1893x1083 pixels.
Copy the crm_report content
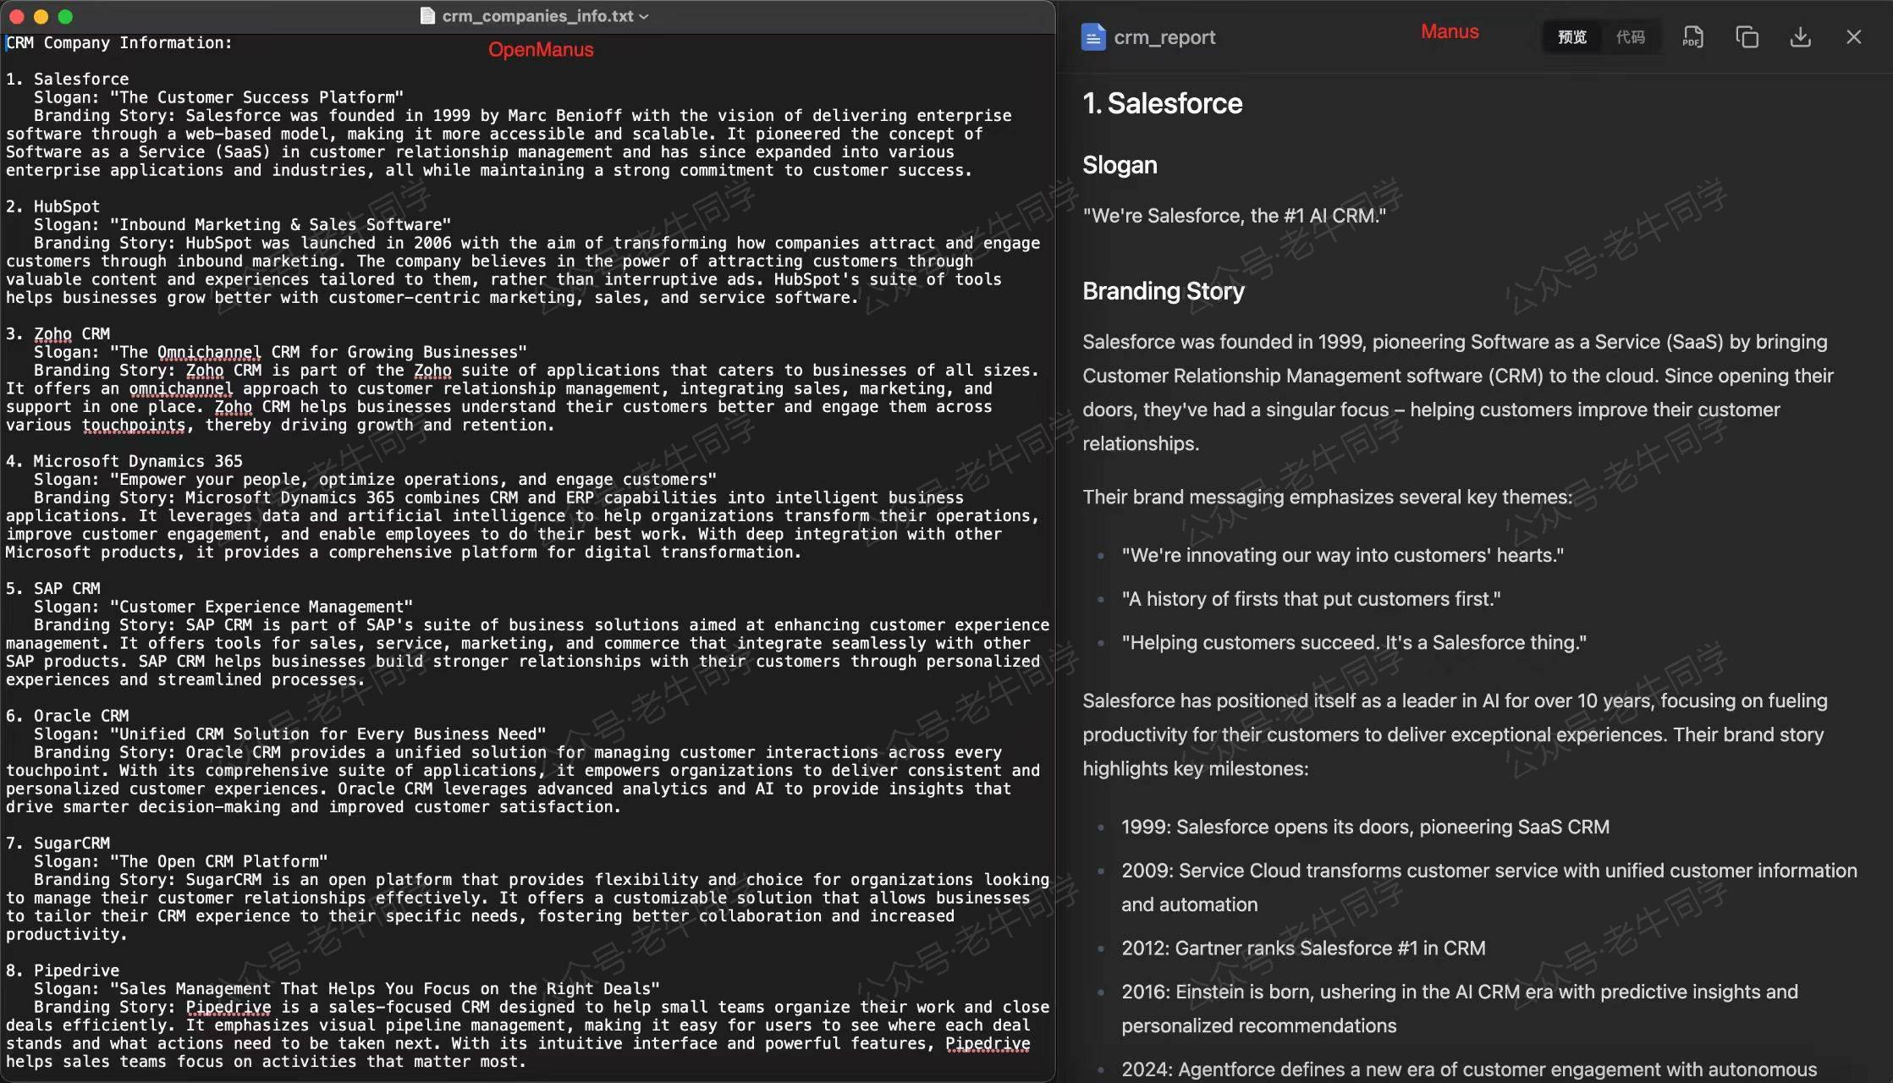click(x=1747, y=37)
